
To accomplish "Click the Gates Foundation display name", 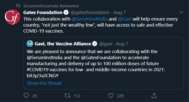I will 43,12.
